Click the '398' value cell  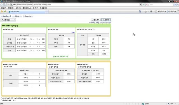[x=103, y=50]
